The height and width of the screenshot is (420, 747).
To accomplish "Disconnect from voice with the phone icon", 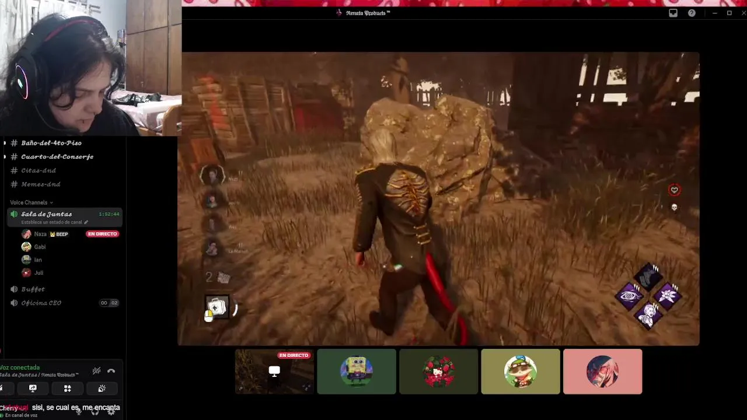I will click(111, 371).
